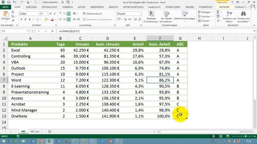
Task: Toggle right horizontal alignment button
Action: pyautogui.click(x=69, y=20)
